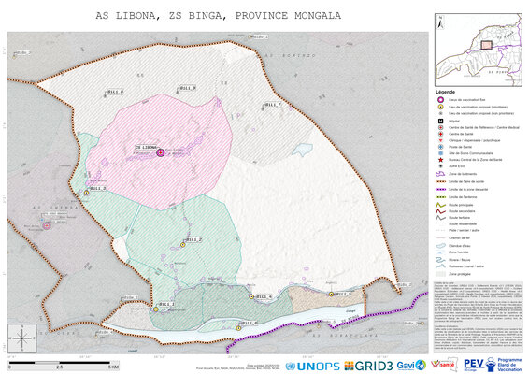Click the small lake in the northeast area

tap(302, 150)
